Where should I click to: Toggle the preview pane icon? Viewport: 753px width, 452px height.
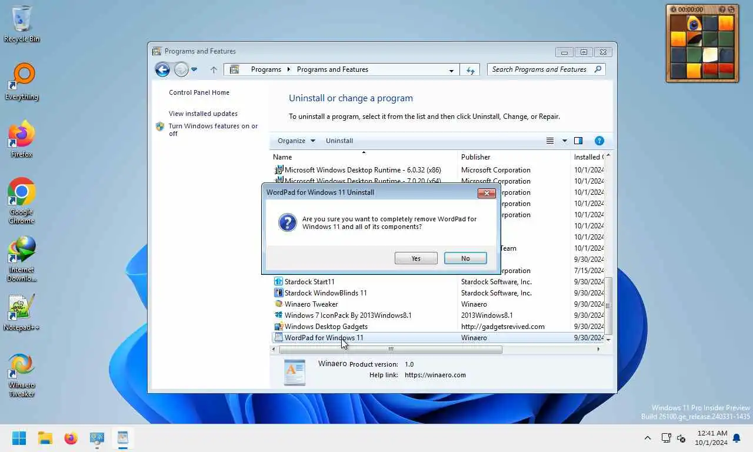(x=578, y=141)
